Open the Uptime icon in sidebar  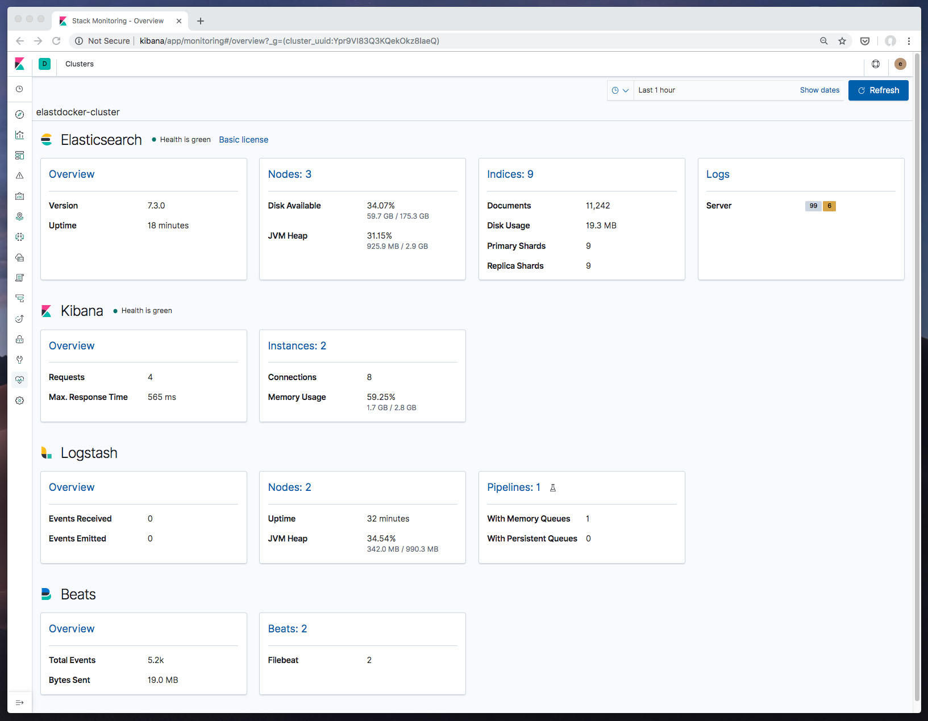pos(19,319)
